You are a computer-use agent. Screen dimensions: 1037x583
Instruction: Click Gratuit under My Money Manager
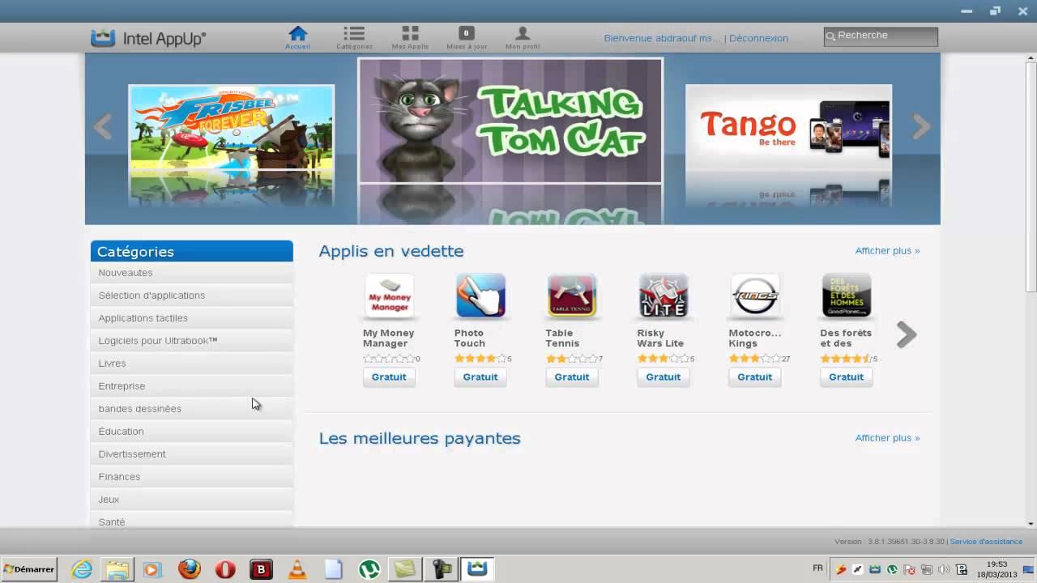pyautogui.click(x=389, y=377)
